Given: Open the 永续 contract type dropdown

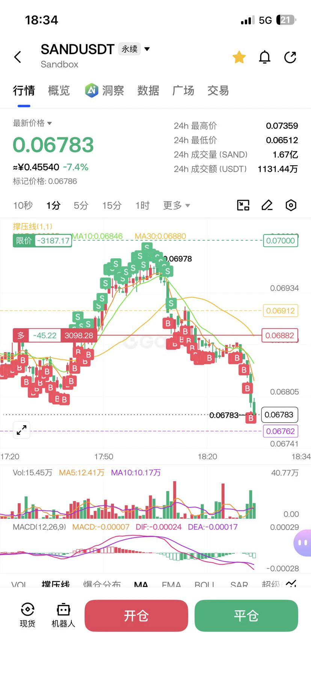Looking at the screenshot, I should coord(134,49).
